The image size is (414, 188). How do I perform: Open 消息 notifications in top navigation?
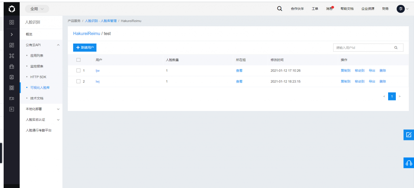pos(329,9)
